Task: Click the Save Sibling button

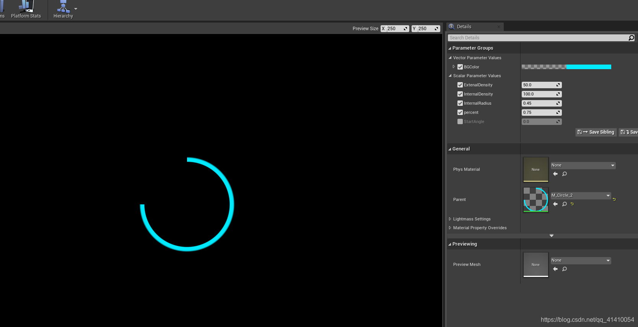Action: pos(596,132)
